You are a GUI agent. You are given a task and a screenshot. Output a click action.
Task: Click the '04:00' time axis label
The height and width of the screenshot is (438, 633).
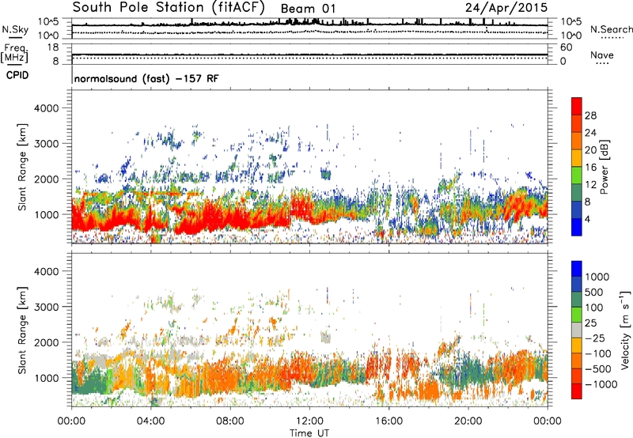[150, 421]
